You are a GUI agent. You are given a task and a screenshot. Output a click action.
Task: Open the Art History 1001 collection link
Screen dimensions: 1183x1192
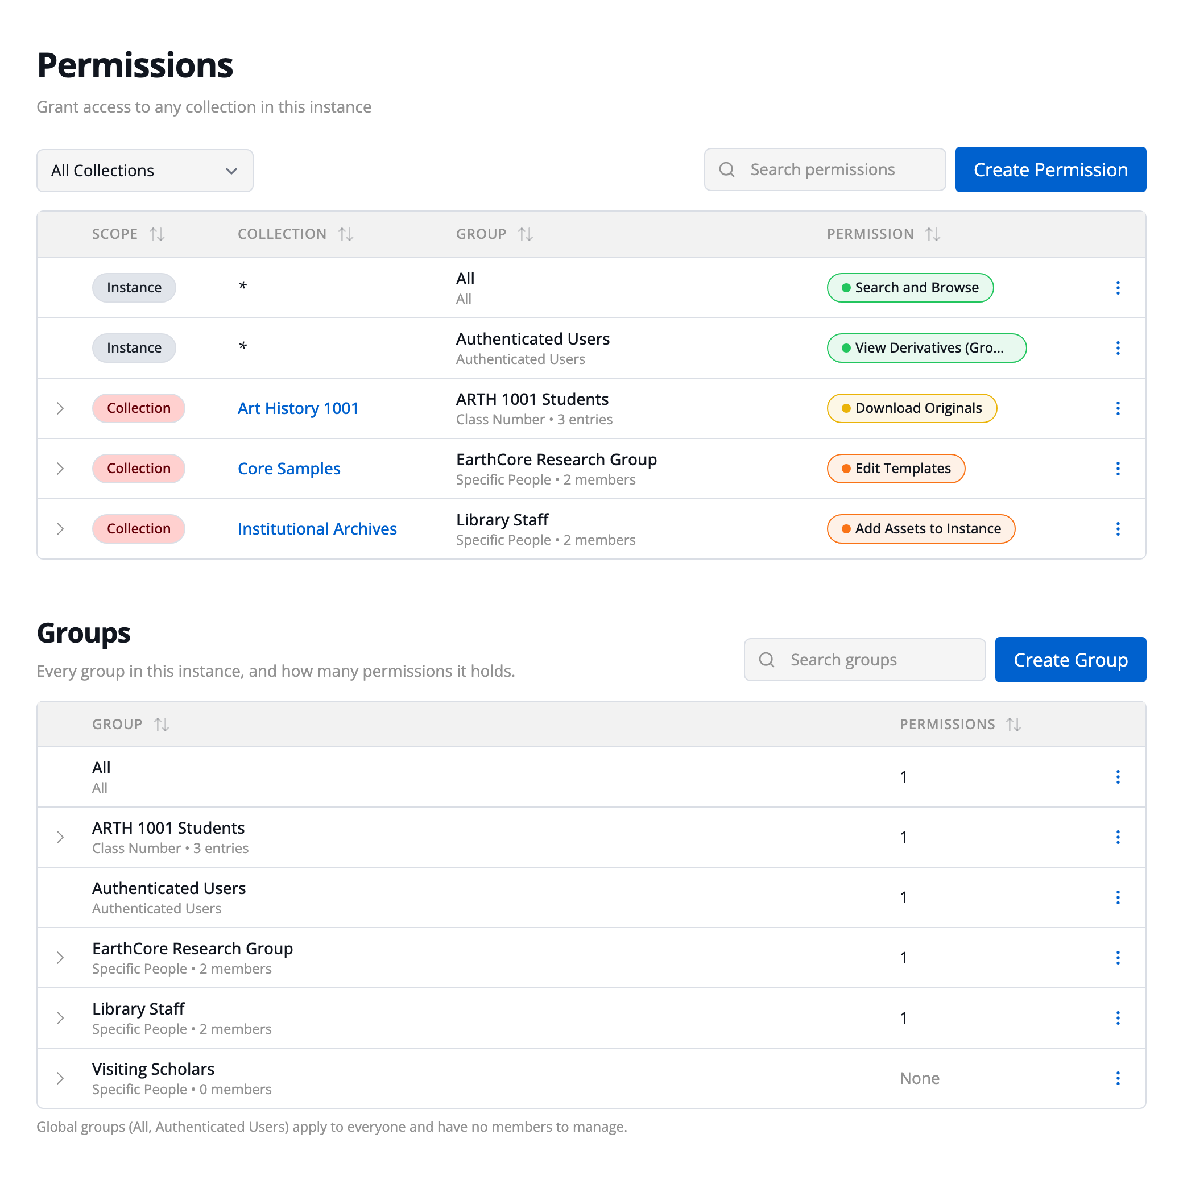[298, 408]
